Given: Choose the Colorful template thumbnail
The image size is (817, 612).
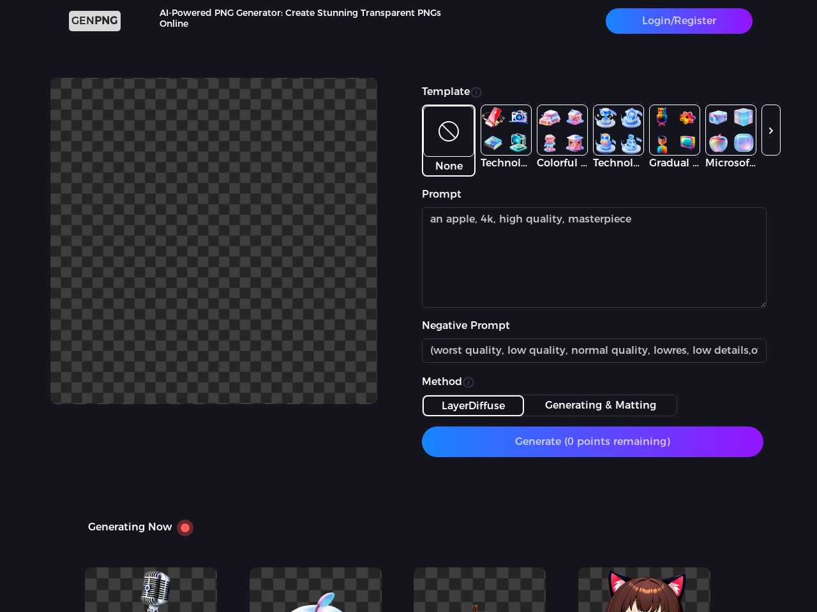Looking at the screenshot, I should 562,131.
